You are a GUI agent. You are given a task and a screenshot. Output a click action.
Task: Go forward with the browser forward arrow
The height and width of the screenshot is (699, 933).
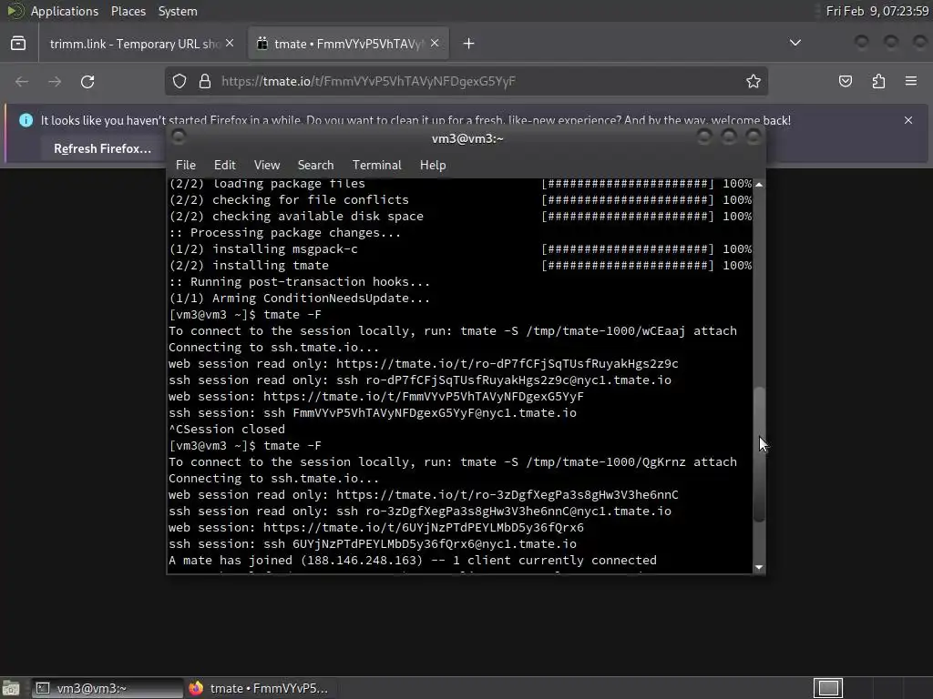point(55,81)
